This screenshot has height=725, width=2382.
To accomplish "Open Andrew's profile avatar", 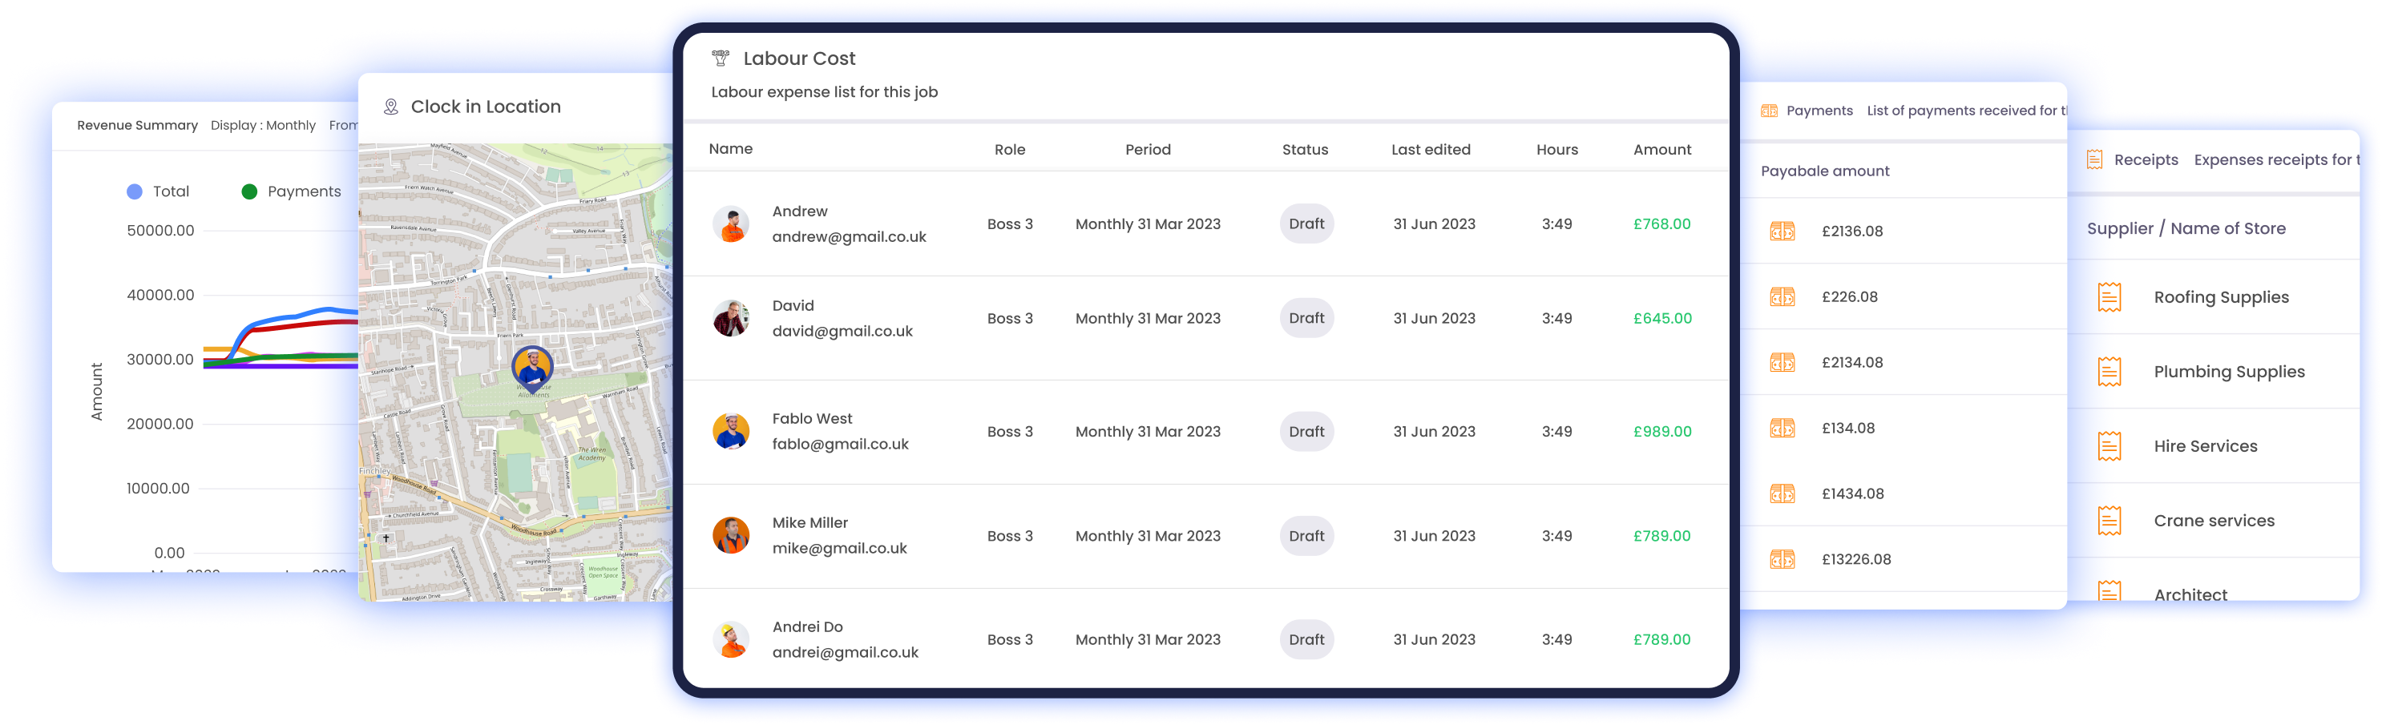I will 730,225.
